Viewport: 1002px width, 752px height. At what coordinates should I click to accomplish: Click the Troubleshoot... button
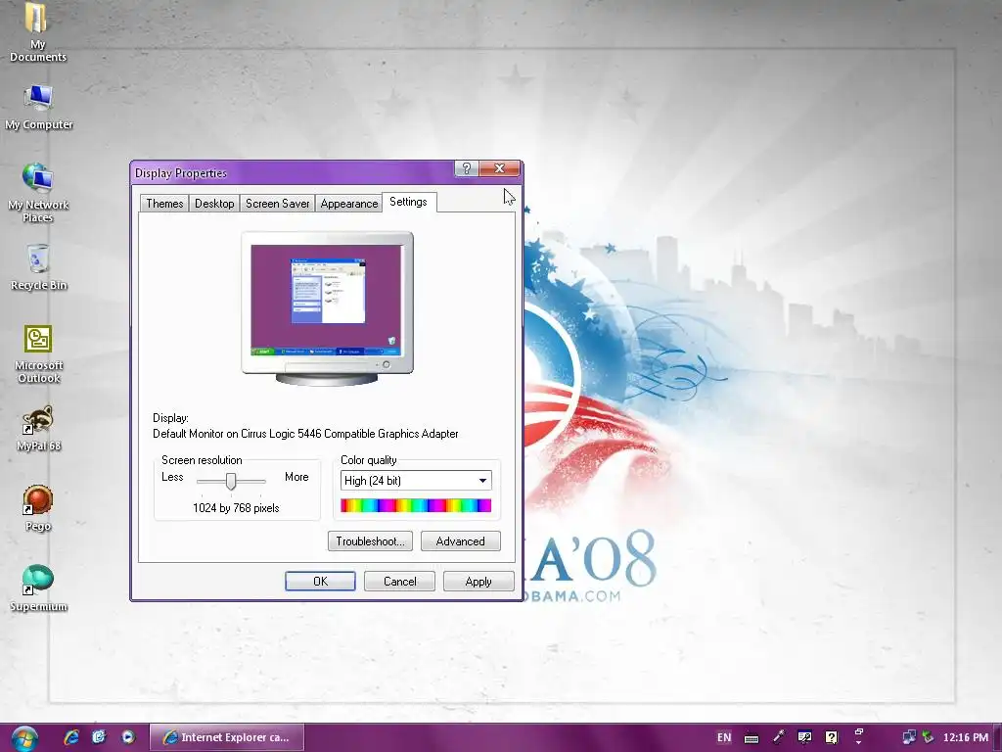pyautogui.click(x=370, y=540)
